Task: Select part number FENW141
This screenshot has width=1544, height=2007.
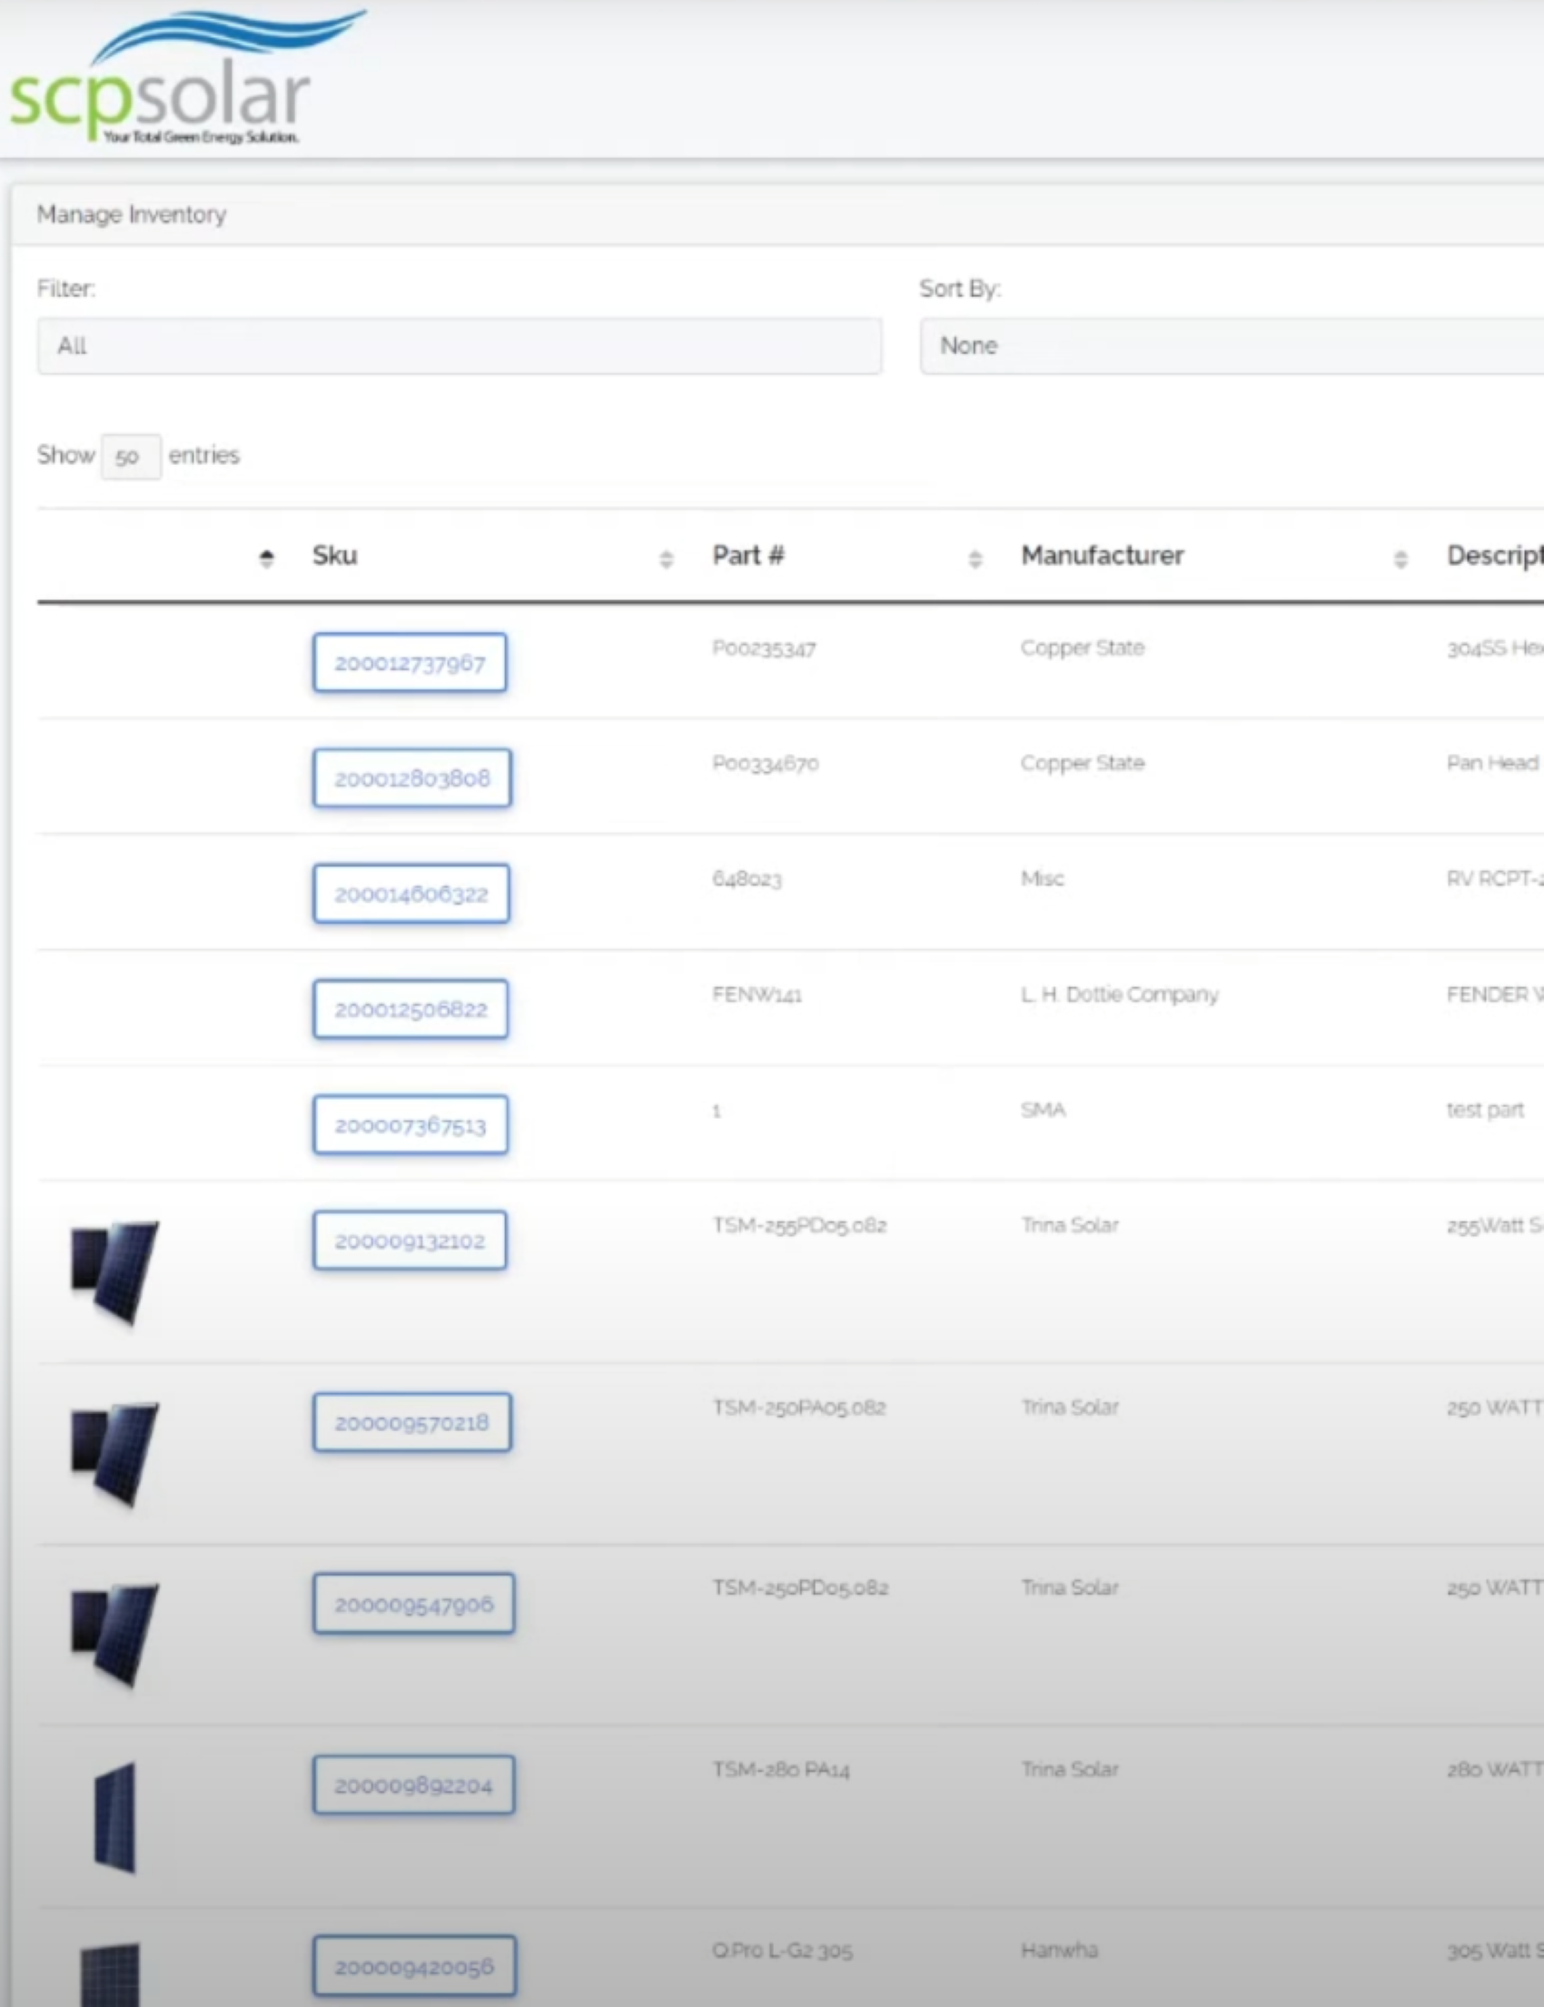Action: [757, 995]
